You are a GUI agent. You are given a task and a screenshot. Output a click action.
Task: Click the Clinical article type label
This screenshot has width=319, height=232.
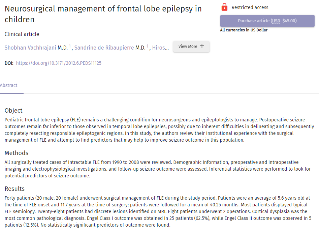(22, 34)
